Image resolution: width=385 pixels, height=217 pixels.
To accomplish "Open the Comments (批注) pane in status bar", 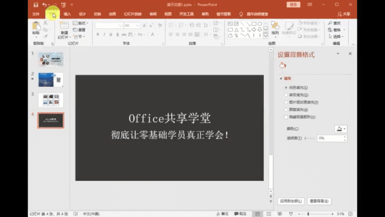I will (x=240, y=214).
